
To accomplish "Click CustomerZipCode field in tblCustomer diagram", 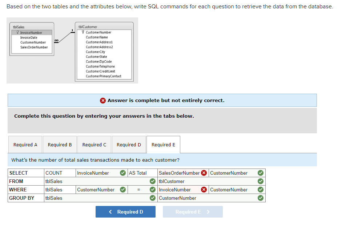I will [99, 61].
